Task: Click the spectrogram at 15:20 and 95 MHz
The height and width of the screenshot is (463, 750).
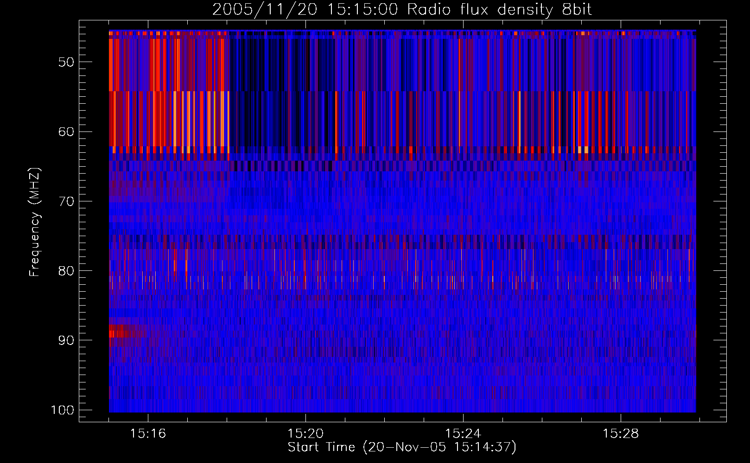Action: coord(305,375)
